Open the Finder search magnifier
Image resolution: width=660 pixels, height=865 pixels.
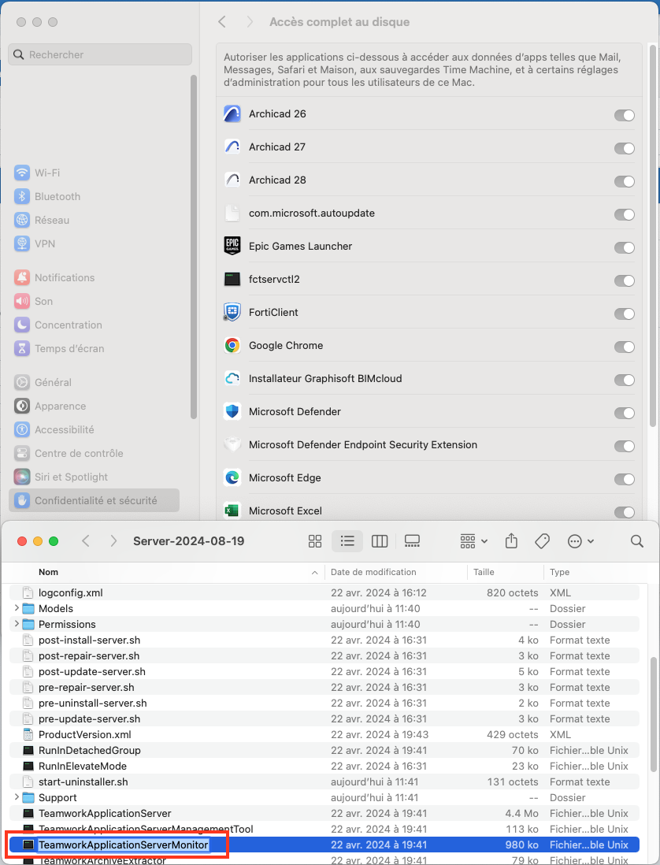tap(636, 541)
